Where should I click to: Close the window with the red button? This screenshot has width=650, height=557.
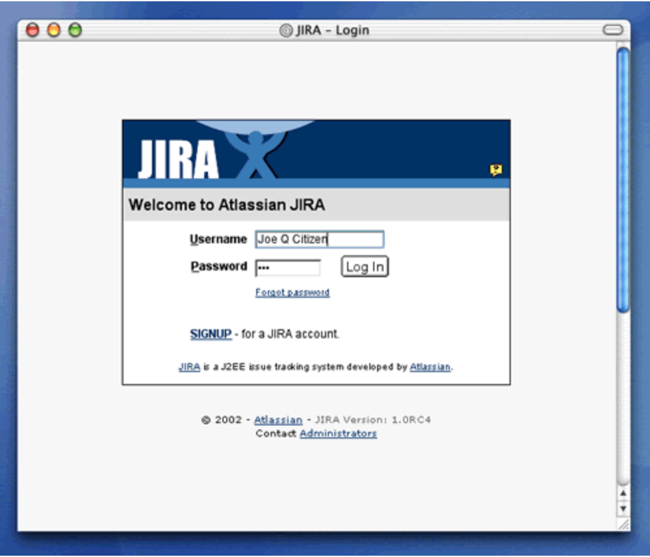click(x=32, y=30)
